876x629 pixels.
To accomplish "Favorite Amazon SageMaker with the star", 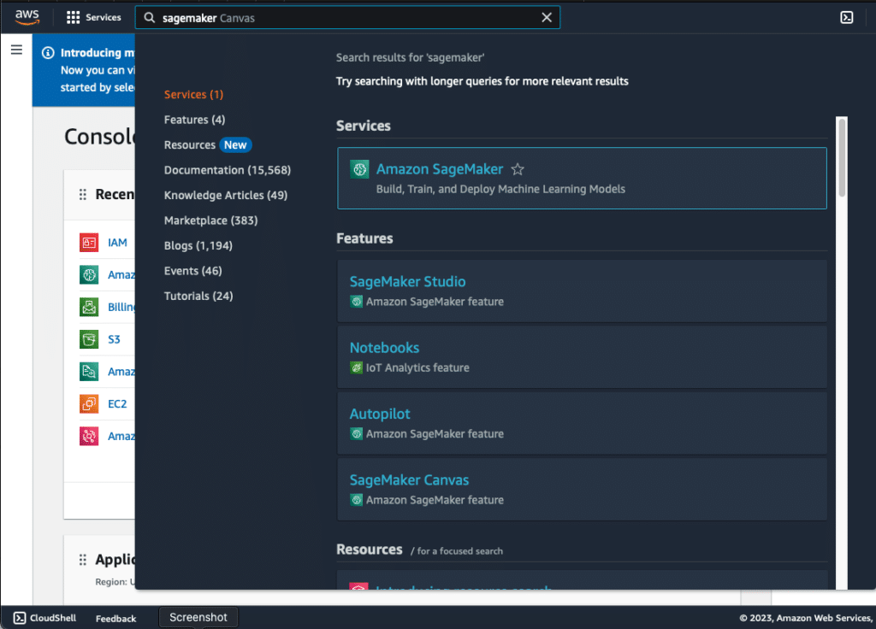I will coord(518,169).
